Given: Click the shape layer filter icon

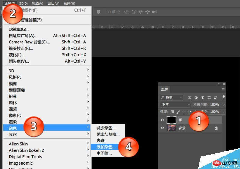Looking at the screenshot, I should click(x=209, y=98).
